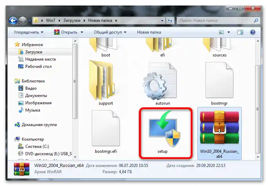Open the Упорядочить menu
268x186 pixels.
28,32
